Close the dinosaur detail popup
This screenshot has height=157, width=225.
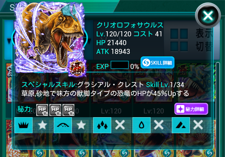click(x=208, y=15)
